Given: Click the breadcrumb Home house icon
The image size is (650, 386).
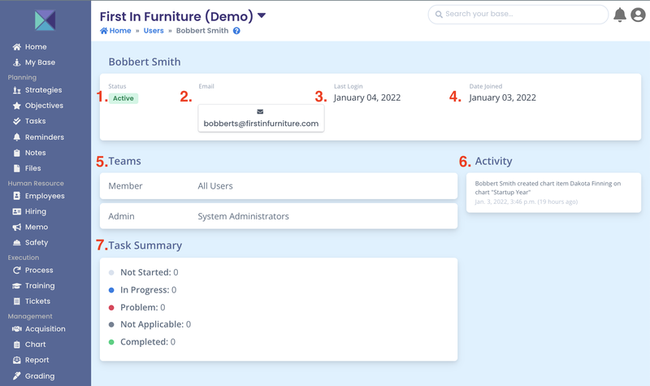Looking at the screenshot, I should pyautogui.click(x=104, y=31).
